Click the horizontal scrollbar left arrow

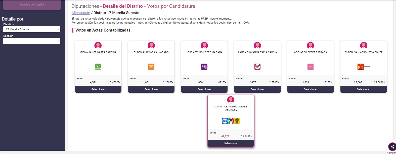click(x=1, y=152)
